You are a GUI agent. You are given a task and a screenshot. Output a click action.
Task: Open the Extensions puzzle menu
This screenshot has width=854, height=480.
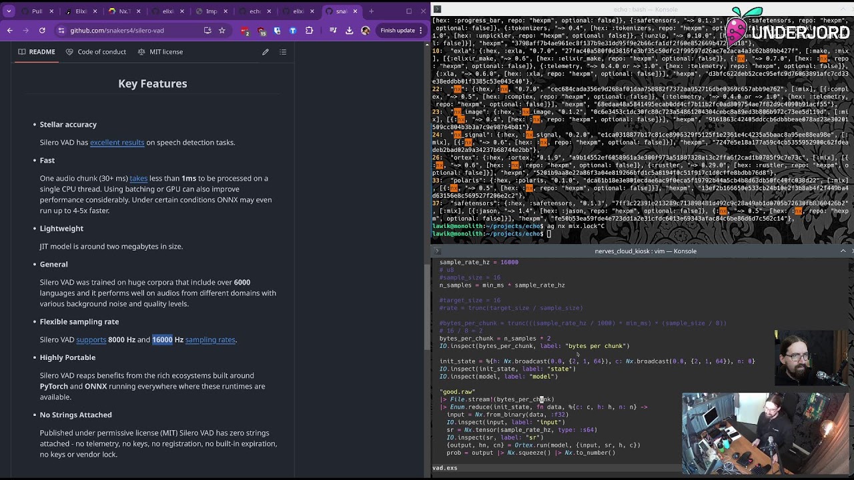(x=309, y=31)
